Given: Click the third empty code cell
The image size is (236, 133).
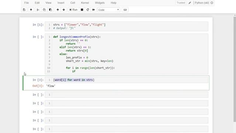Looking at the screenshot, I should (126, 112).
